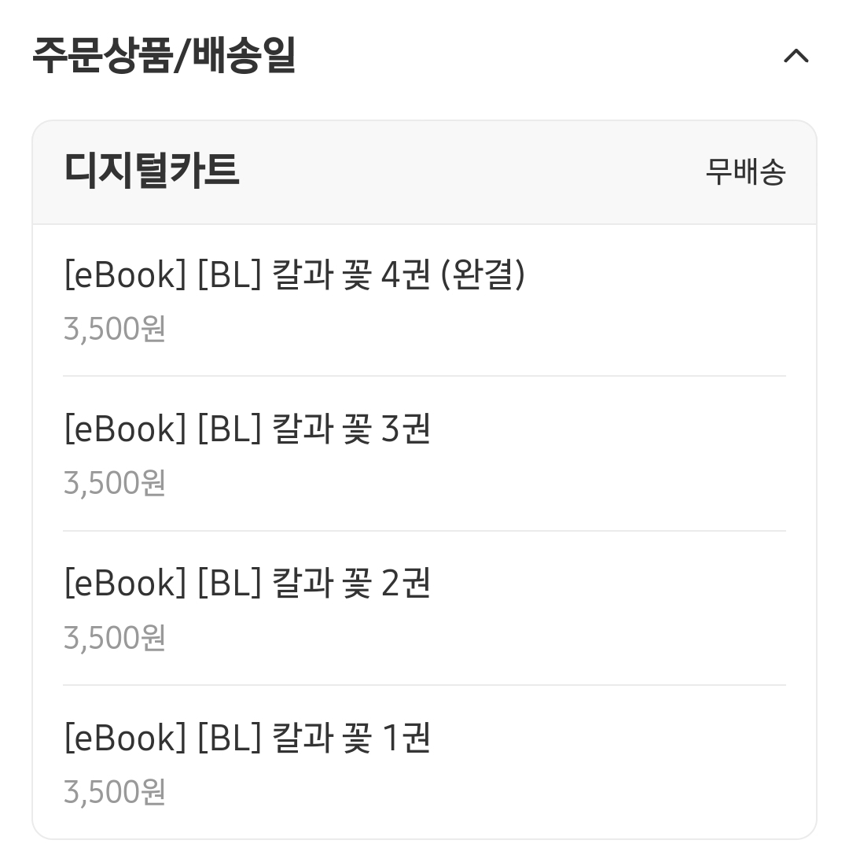The width and height of the screenshot is (849, 851).
Task: Tap the 주문상품/배송일 section heading
Action: (164, 55)
